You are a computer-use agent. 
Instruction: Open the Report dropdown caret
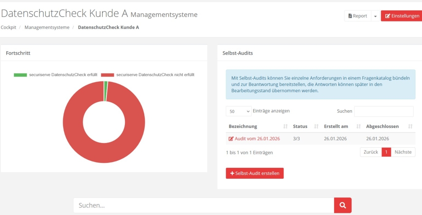click(x=375, y=16)
